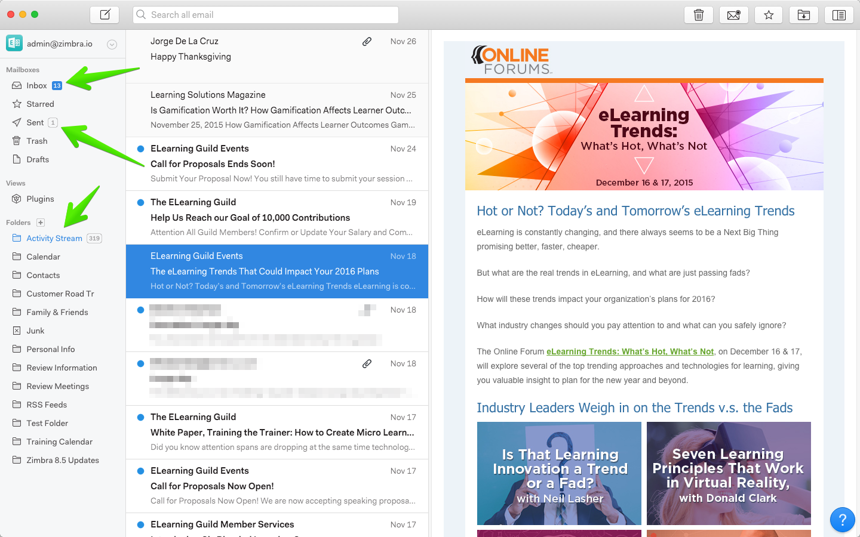Archive message with folder-download icon
This screenshot has height=537, width=860.
click(x=804, y=15)
